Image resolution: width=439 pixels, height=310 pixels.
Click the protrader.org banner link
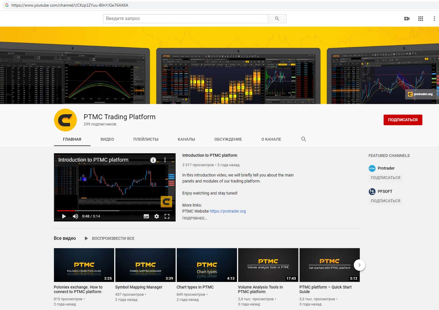tap(420, 94)
